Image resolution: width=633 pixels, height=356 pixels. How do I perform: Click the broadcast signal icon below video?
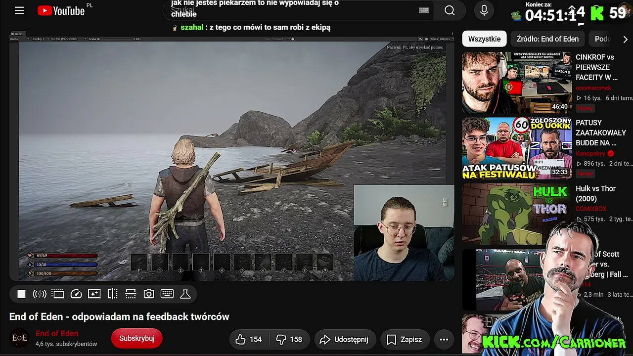40,294
